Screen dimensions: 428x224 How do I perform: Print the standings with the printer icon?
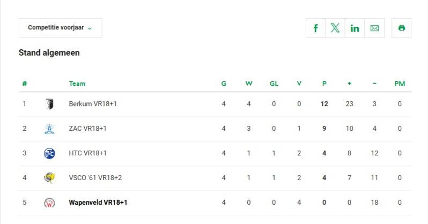point(402,28)
